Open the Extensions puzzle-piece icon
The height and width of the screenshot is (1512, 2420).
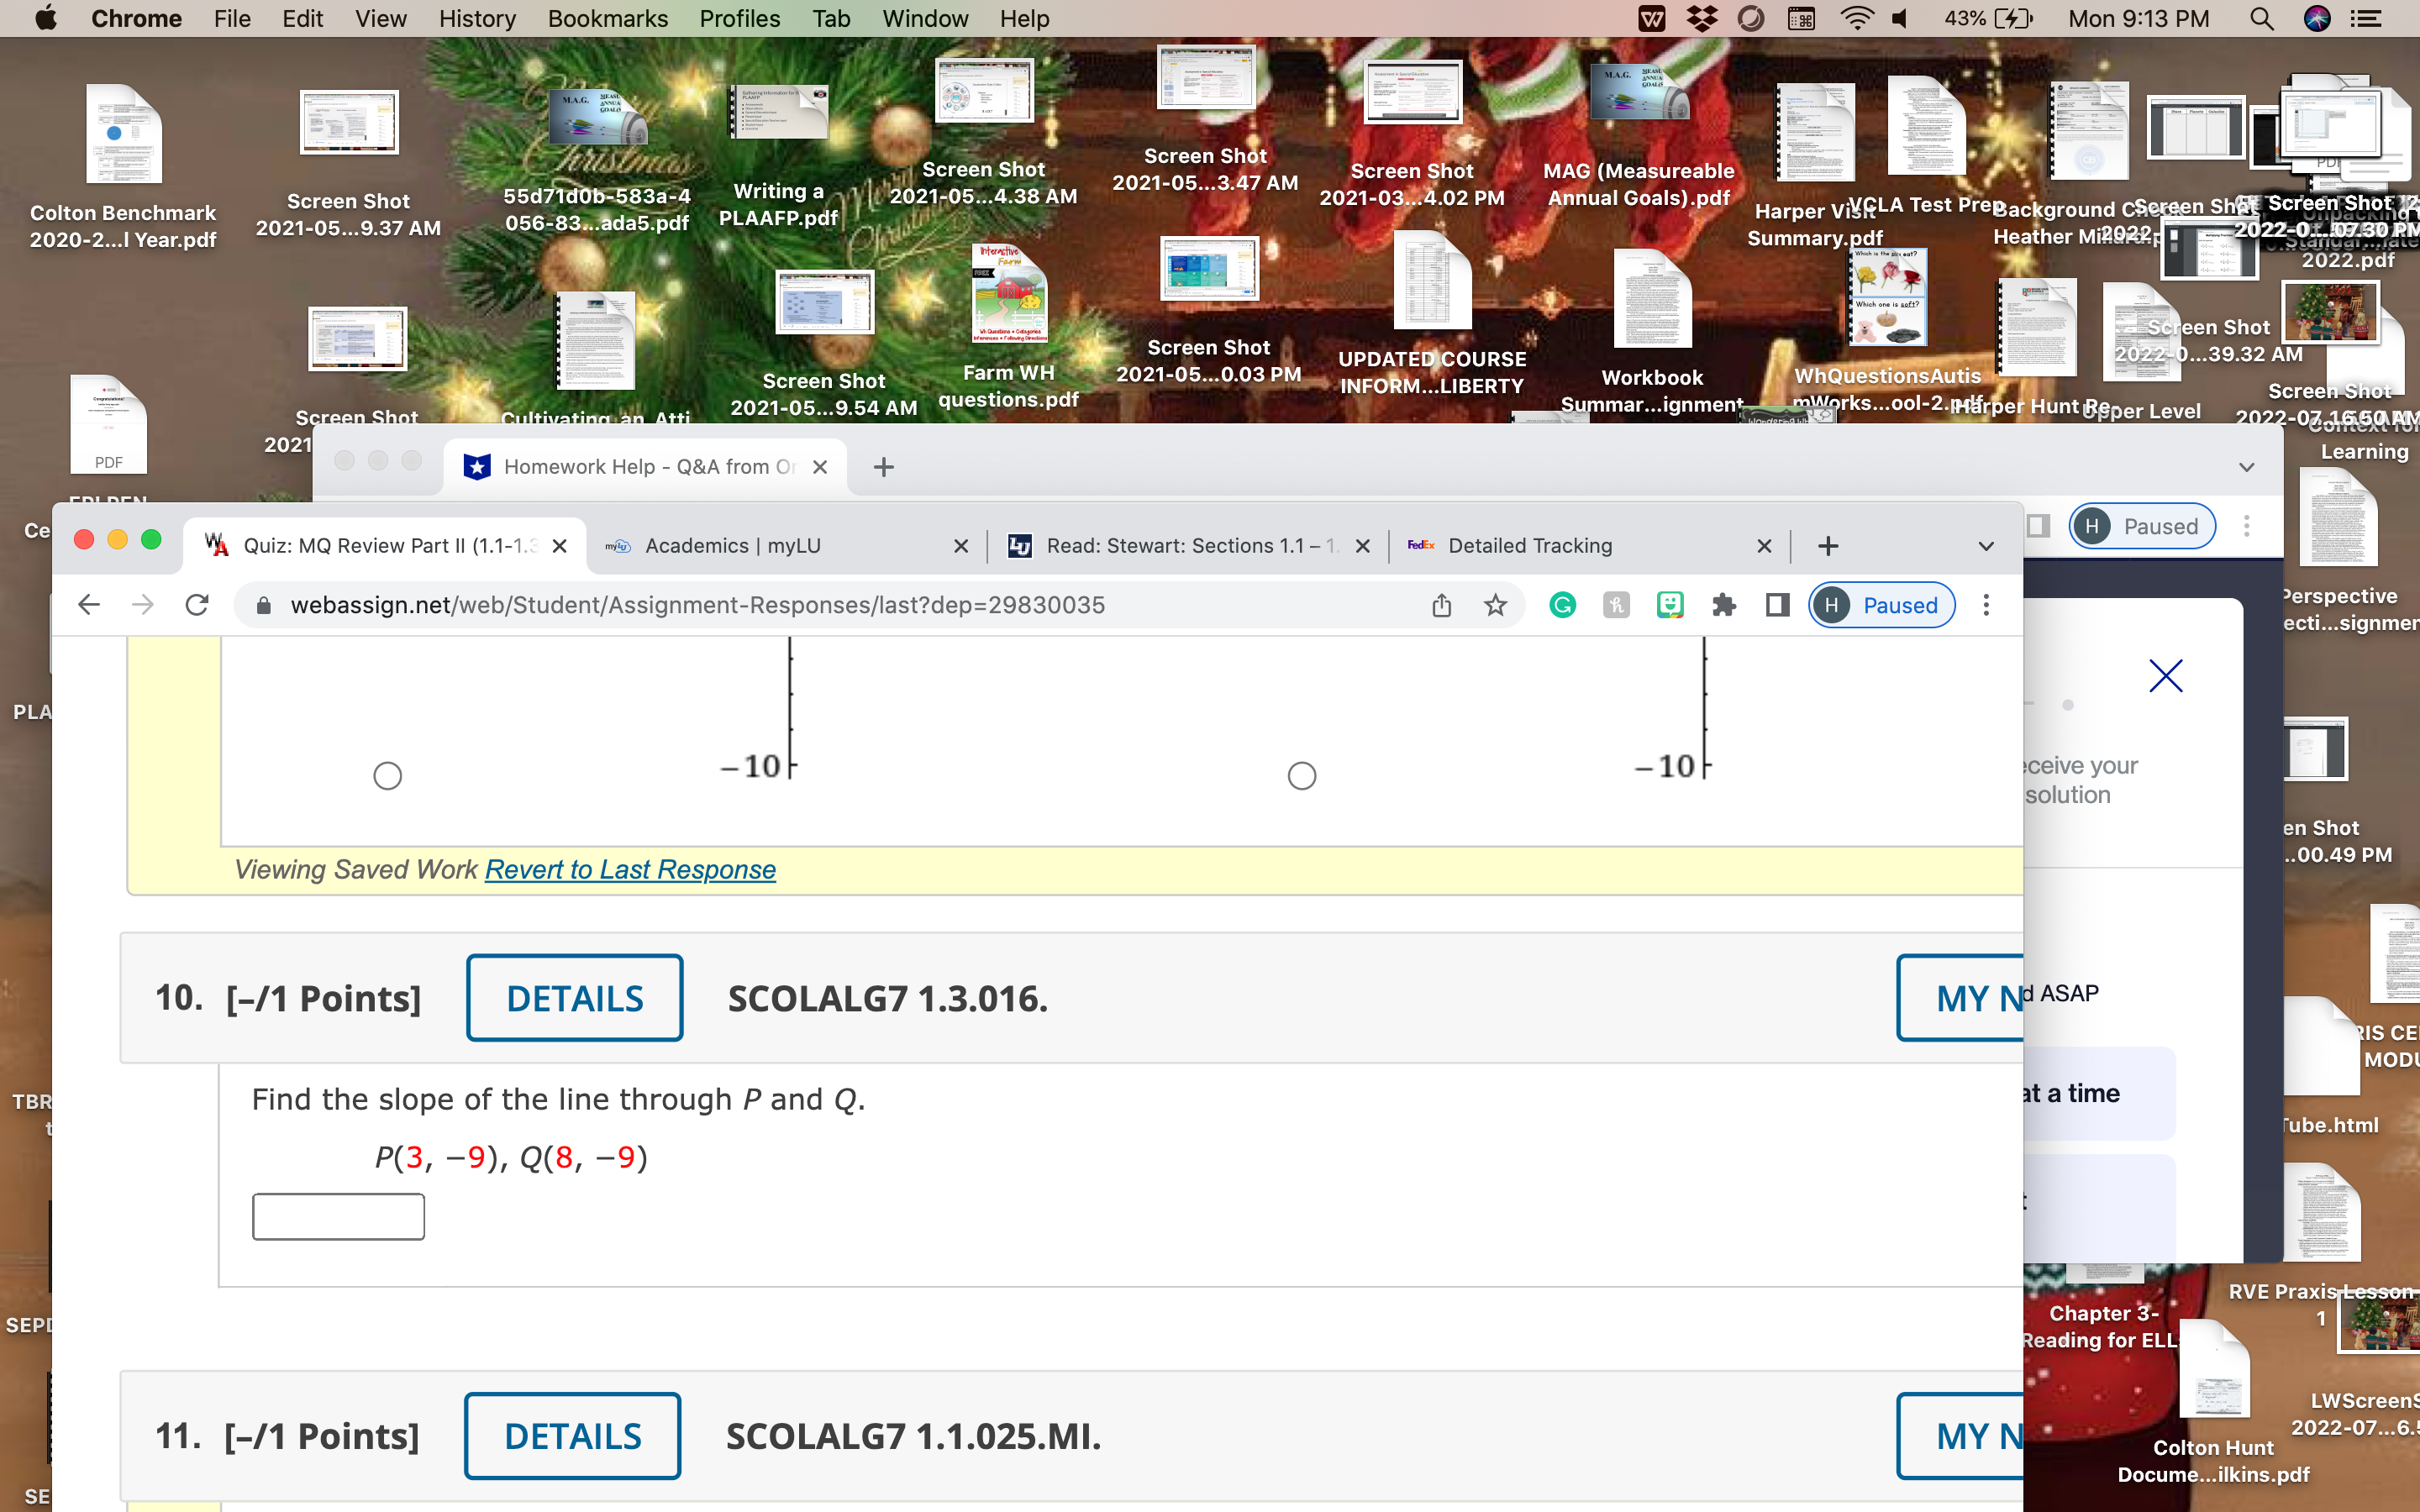(1724, 605)
